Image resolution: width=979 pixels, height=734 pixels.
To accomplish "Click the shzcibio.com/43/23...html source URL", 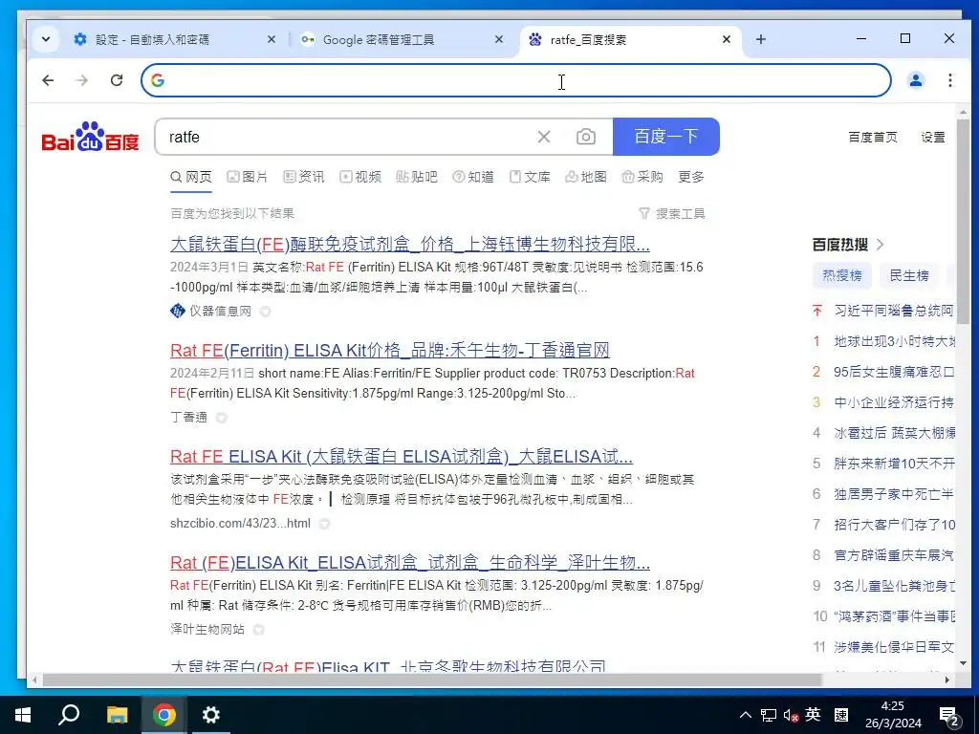I will [x=240, y=523].
